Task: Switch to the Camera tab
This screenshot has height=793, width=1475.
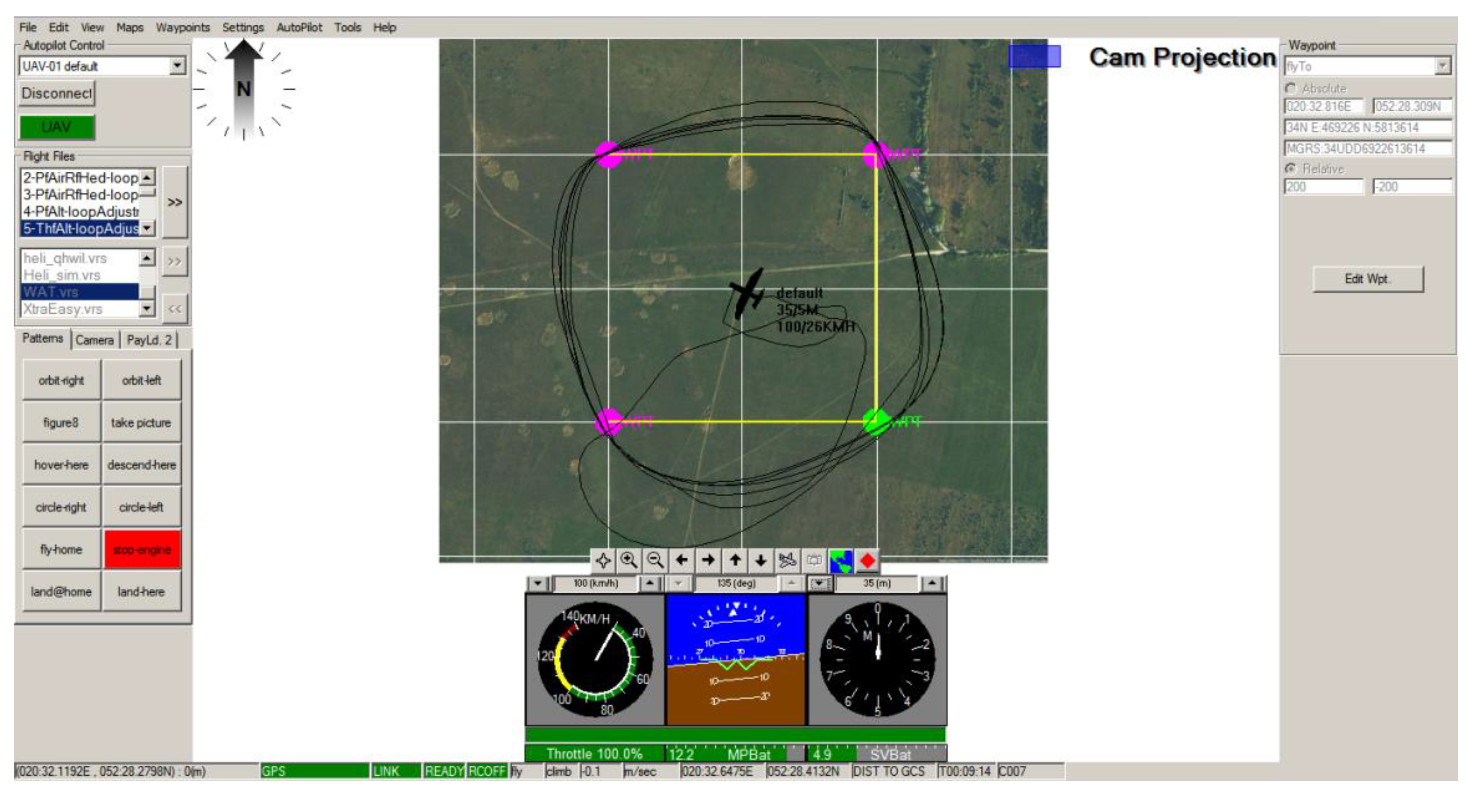Action: [x=95, y=340]
